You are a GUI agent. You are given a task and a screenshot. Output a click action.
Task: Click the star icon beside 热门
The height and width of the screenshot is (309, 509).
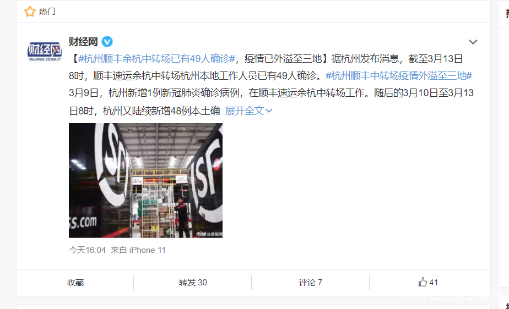coord(30,12)
